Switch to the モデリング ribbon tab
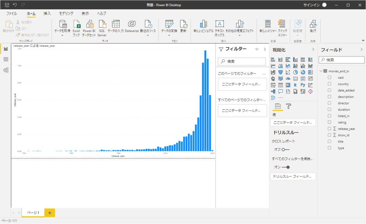This screenshot has width=366, height=224. (66, 13)
